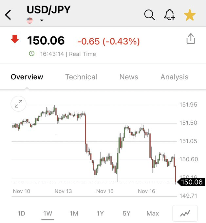206x223 pixels.
Task: Tap the share icon beside price
Action: 191,39
